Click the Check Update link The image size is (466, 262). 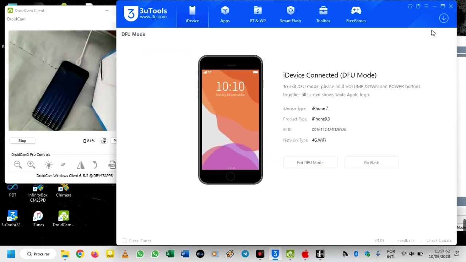pos(439,241)
